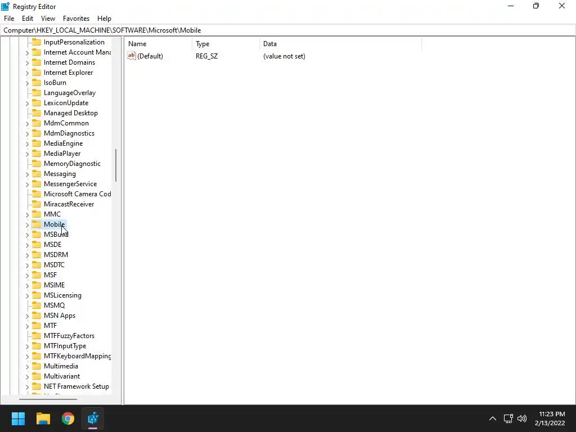Viewport: 576px width, 432px height.
Task: Expand the Multimedia key
Action: pos(27,367)
